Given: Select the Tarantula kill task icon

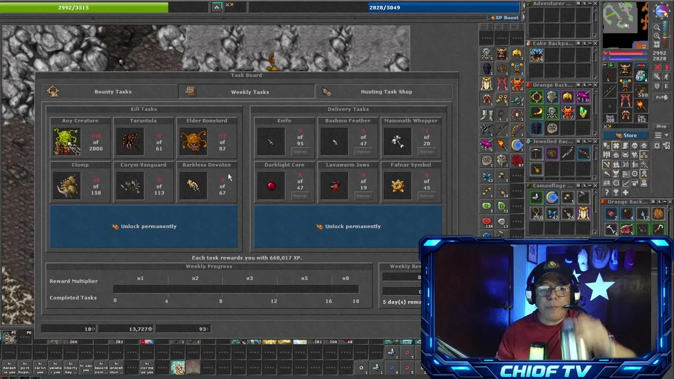Looking at the screenshot, I should coord(130,142).
